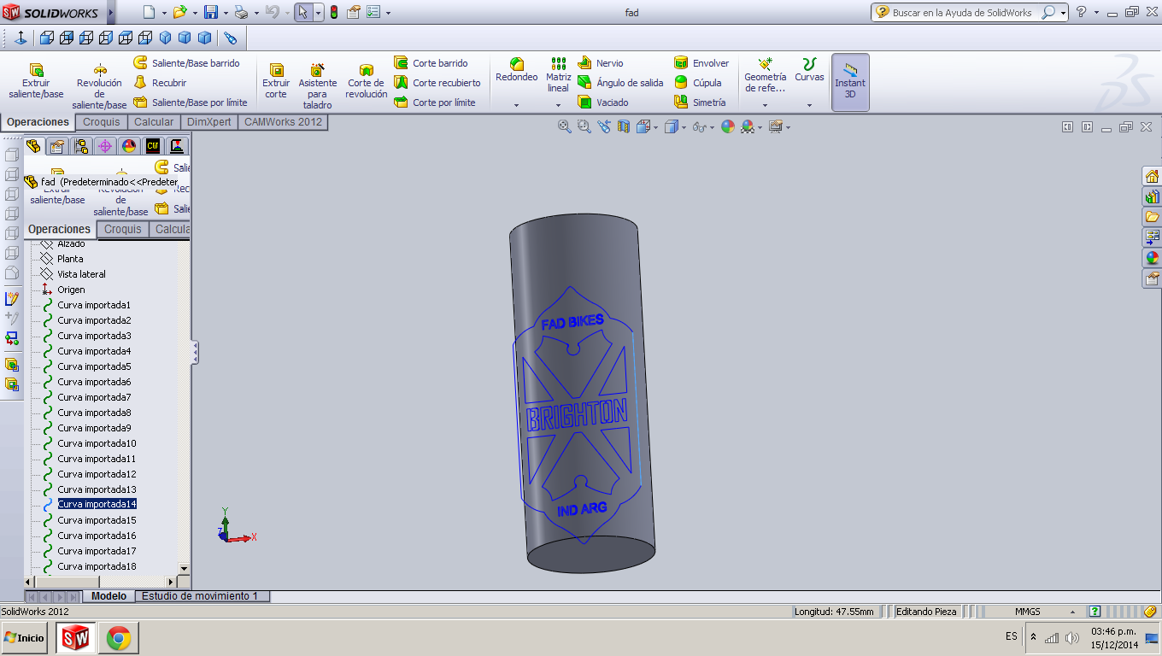
Task: Click the Open file folder icon
Action: click(x=179, y=12)
